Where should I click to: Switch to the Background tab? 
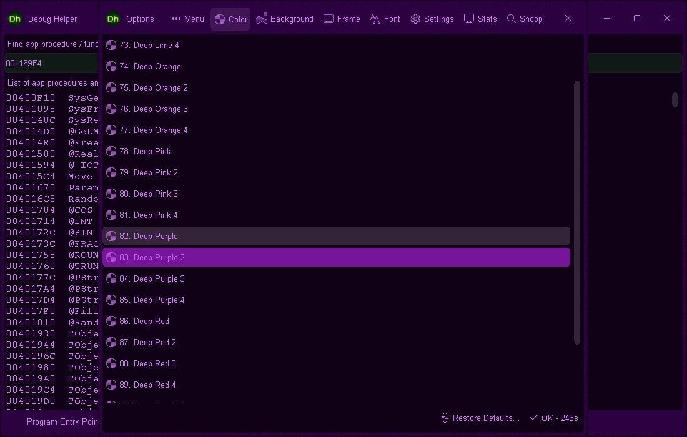[x=285, y=19]
